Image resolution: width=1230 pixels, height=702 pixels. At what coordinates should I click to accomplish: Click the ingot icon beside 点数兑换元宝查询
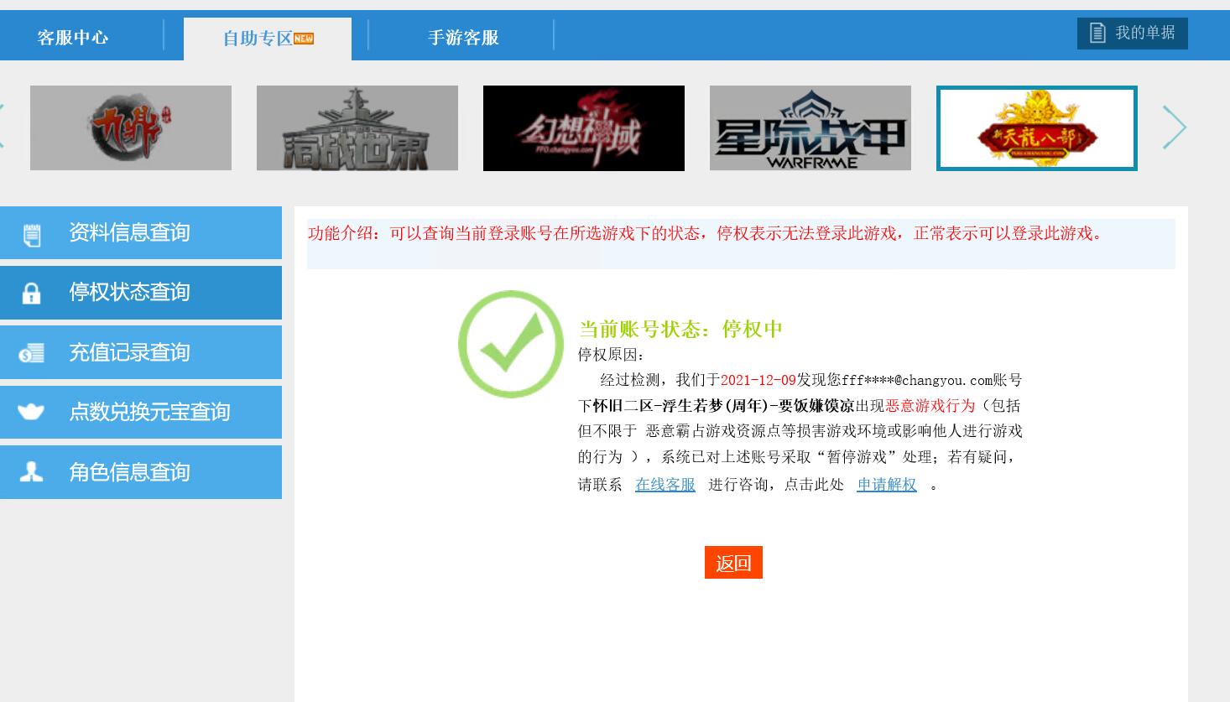[31, 412]
